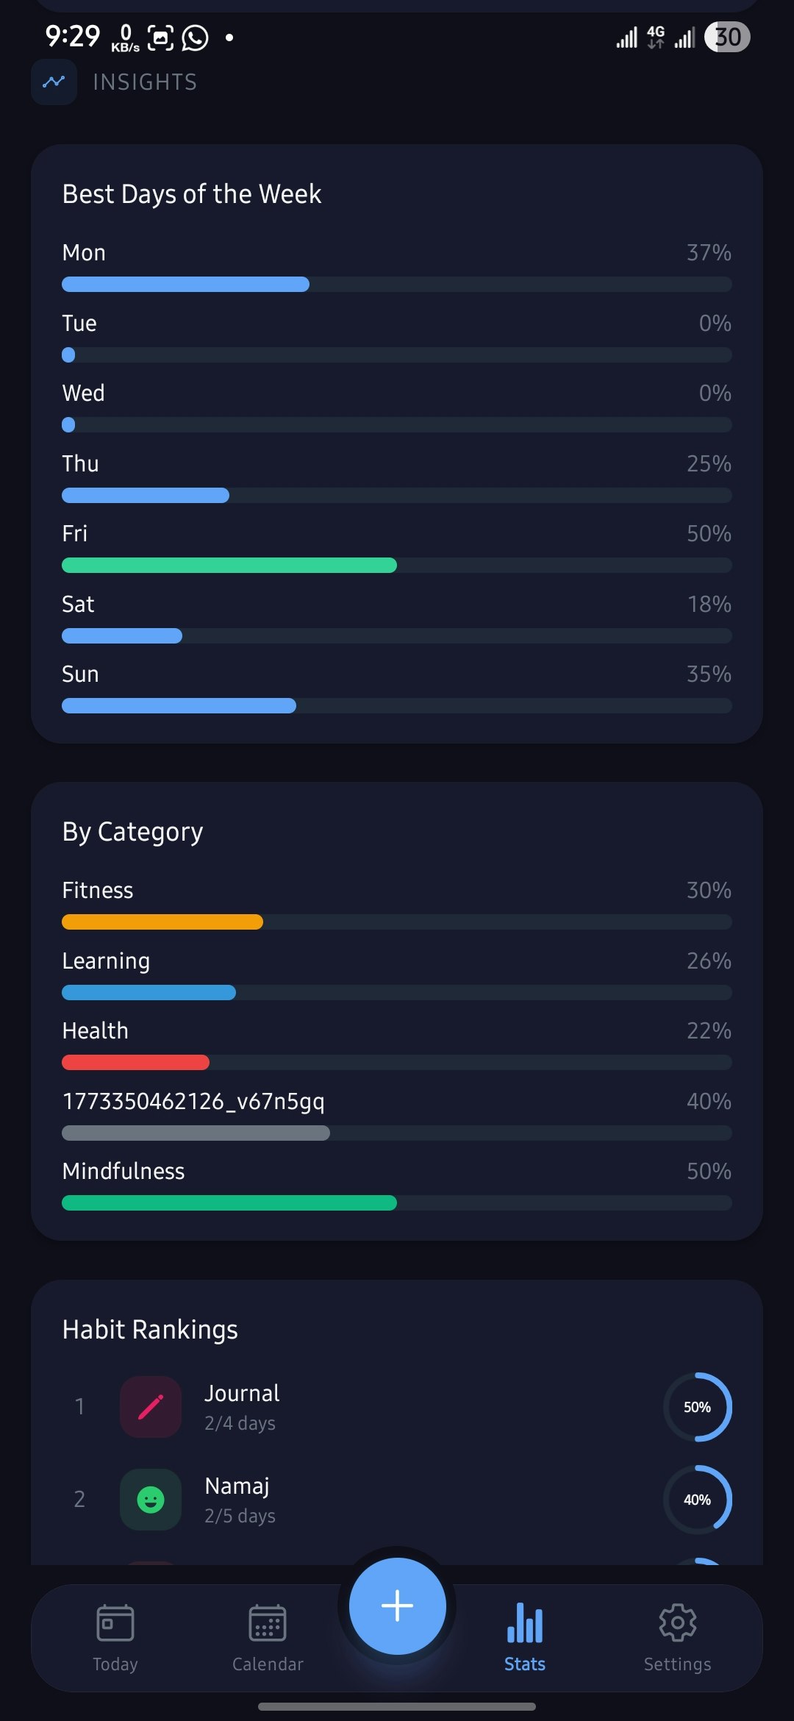Screen dimensions: 794x1721
Task: Tap the Stats bar-chart icon
Action: pyautogui.click(x=525, y=1622)
